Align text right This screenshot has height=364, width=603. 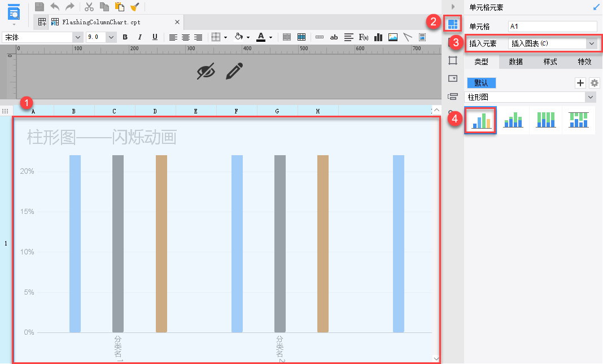[x=198, y=37]
